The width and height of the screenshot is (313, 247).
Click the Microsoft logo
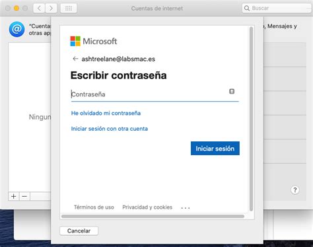tap(94, 41)
